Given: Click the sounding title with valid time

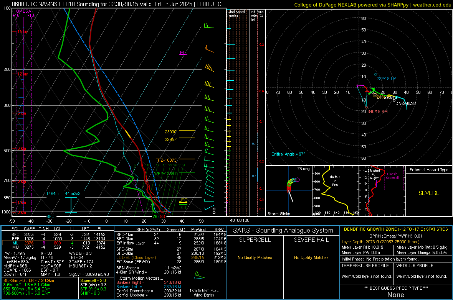Looking at the screenshot, I should pos(117,4).
